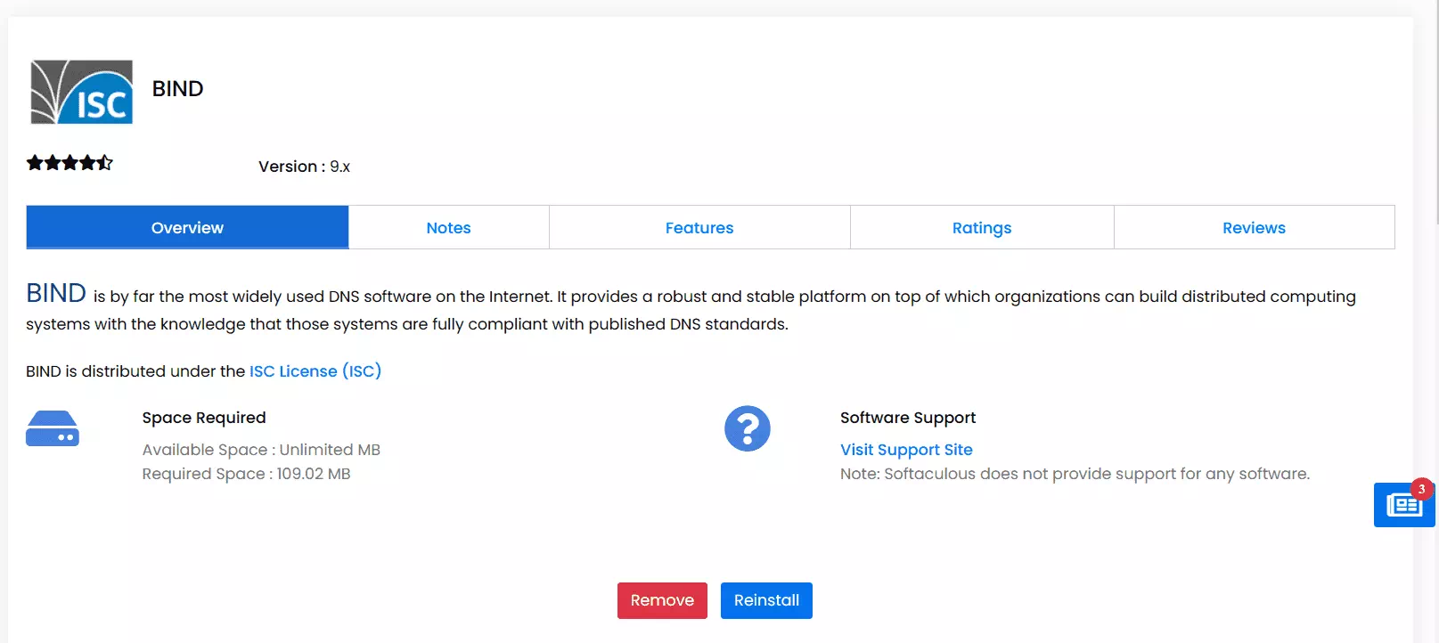The image size is (1439, 643).
Task: Open the Reviews tab
Action: pos(1254,227)
